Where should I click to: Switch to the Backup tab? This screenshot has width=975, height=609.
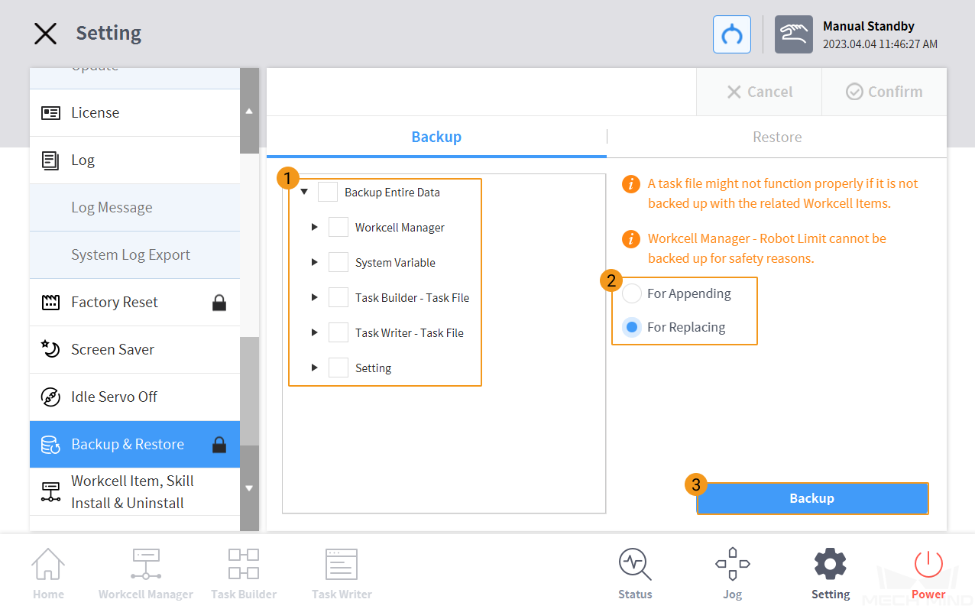(x=436, y=137)
